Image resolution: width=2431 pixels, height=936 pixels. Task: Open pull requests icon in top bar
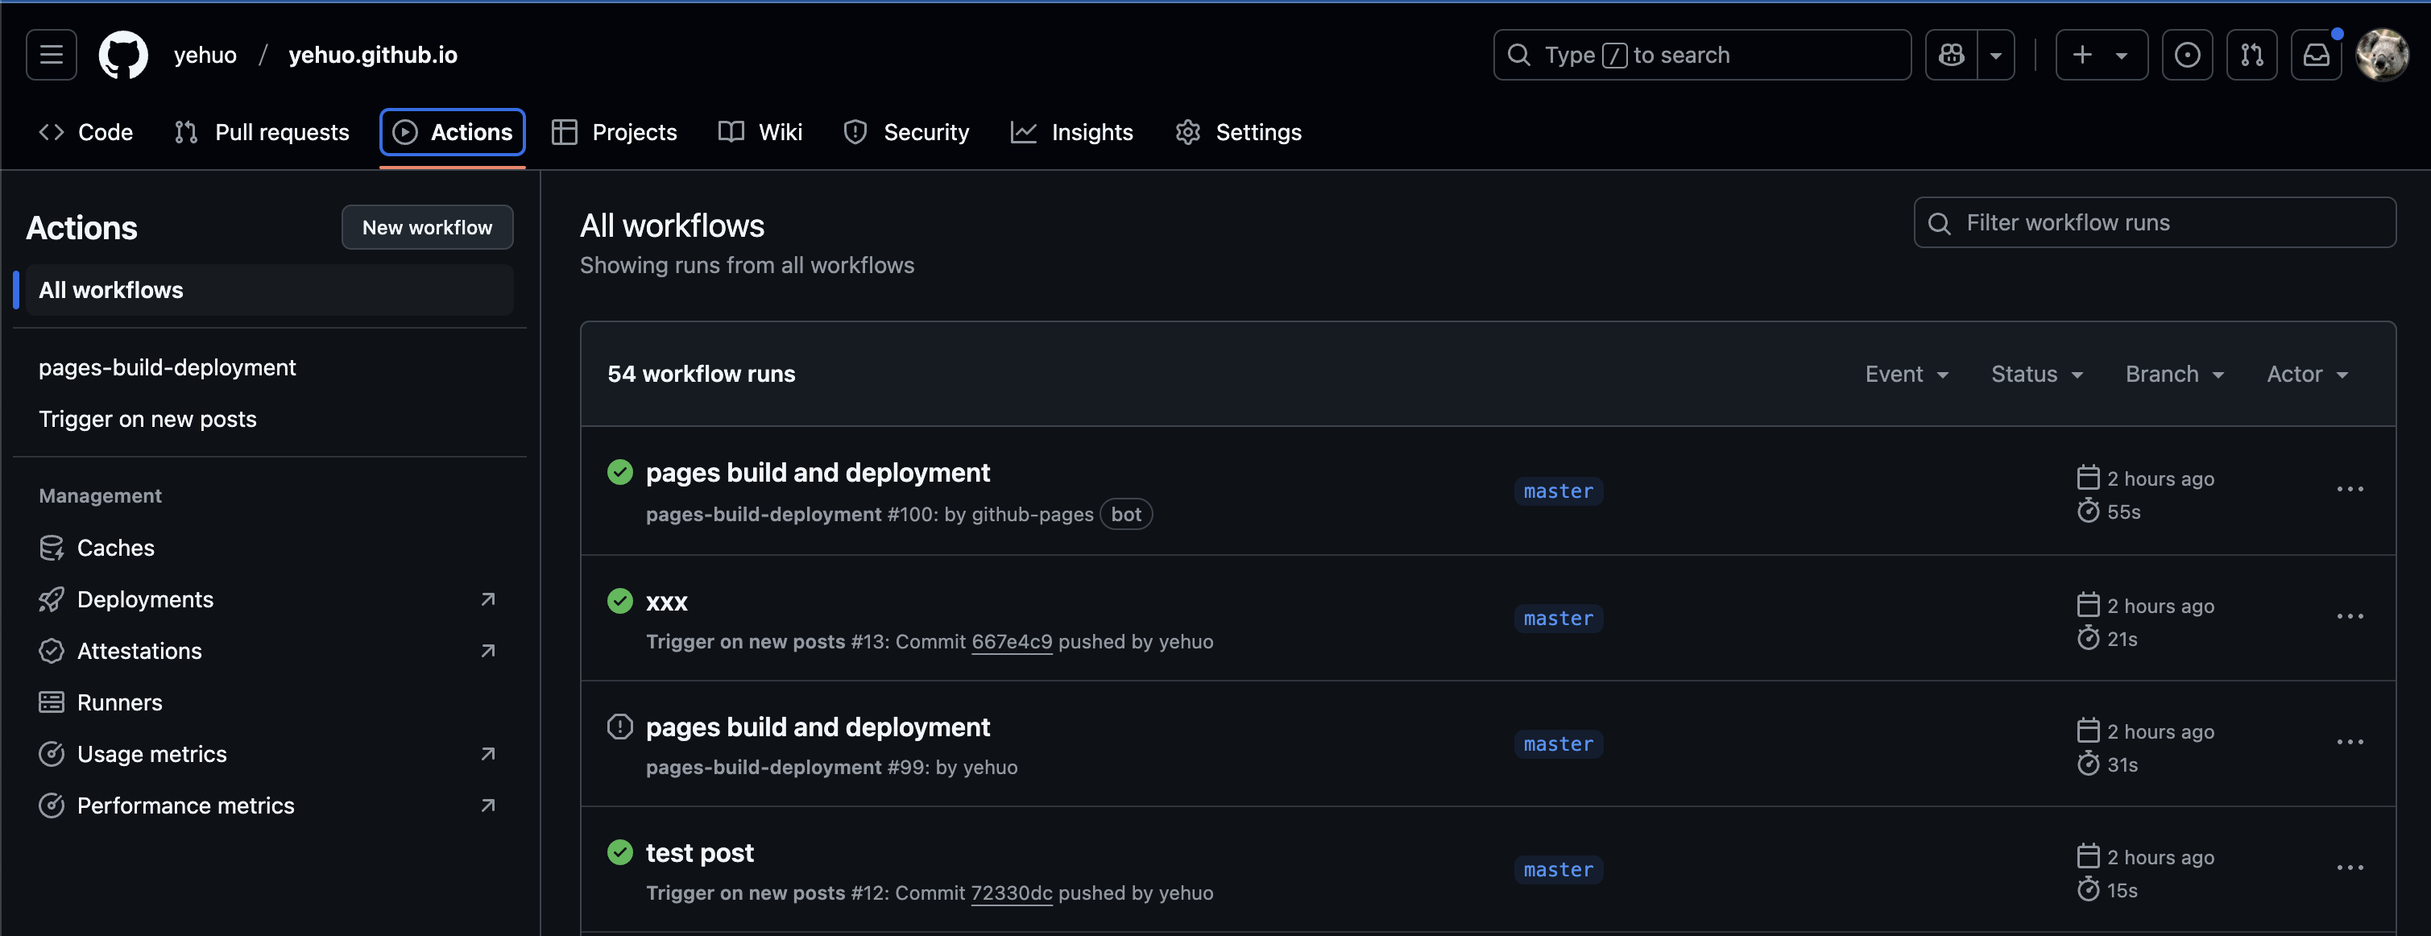point(2251,55)
